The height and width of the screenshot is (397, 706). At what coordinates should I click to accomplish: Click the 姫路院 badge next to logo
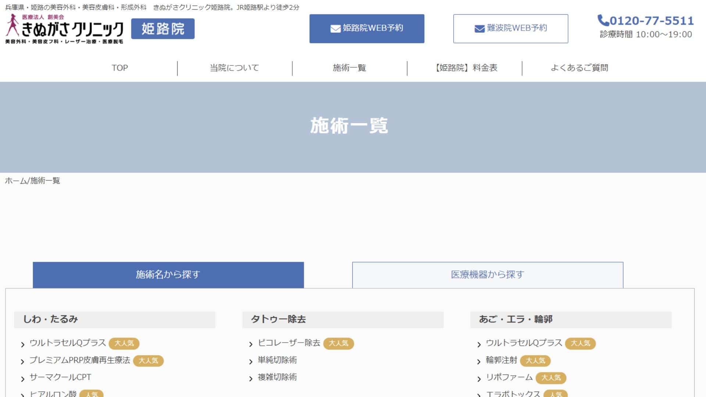163,29
